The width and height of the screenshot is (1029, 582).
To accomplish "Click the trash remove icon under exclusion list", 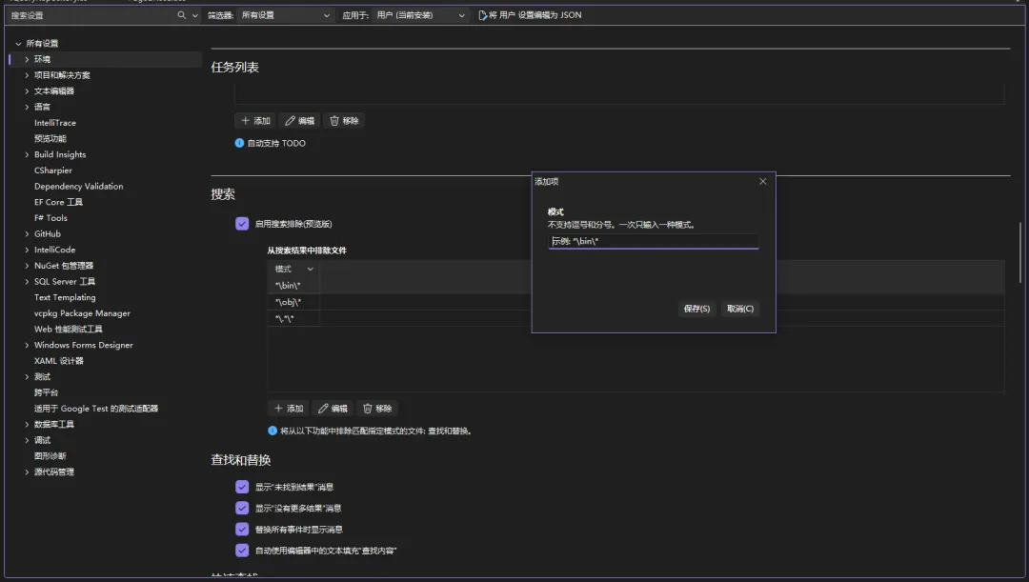I will pos(368,409).
